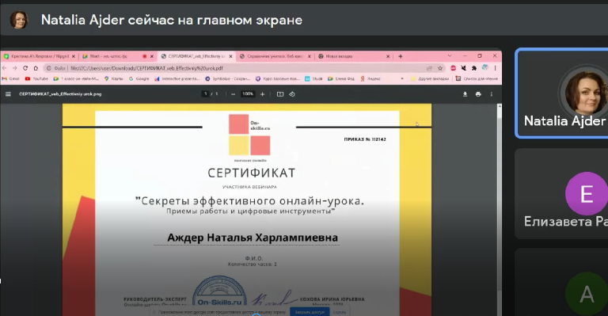Click the fit to page icon

280,94
